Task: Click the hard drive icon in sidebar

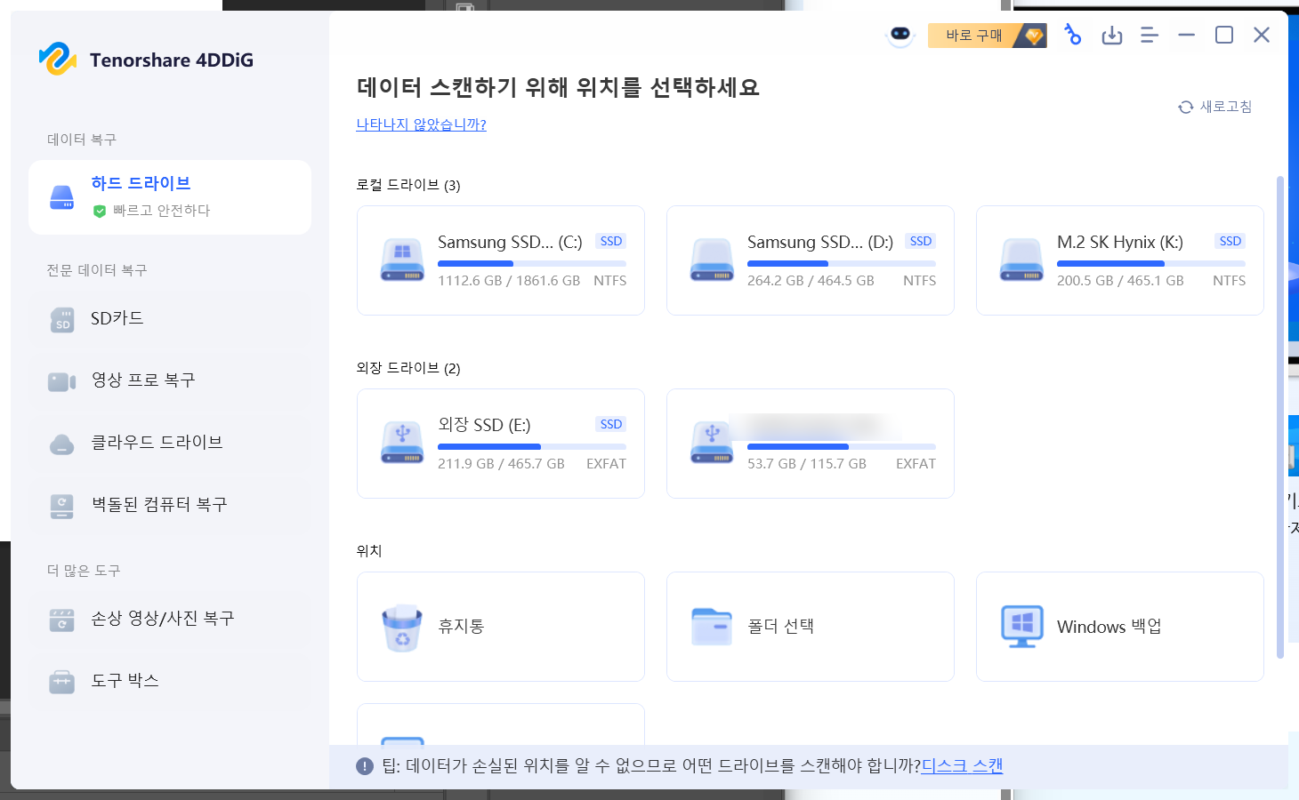Action: click(62, 197)
